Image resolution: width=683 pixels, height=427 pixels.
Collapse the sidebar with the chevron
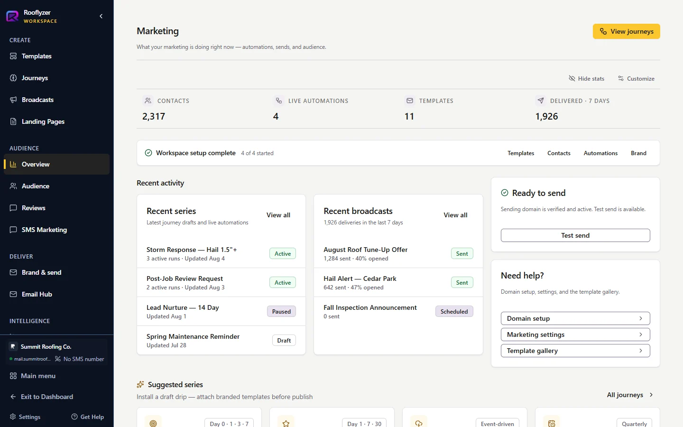[x=101, y=16]
